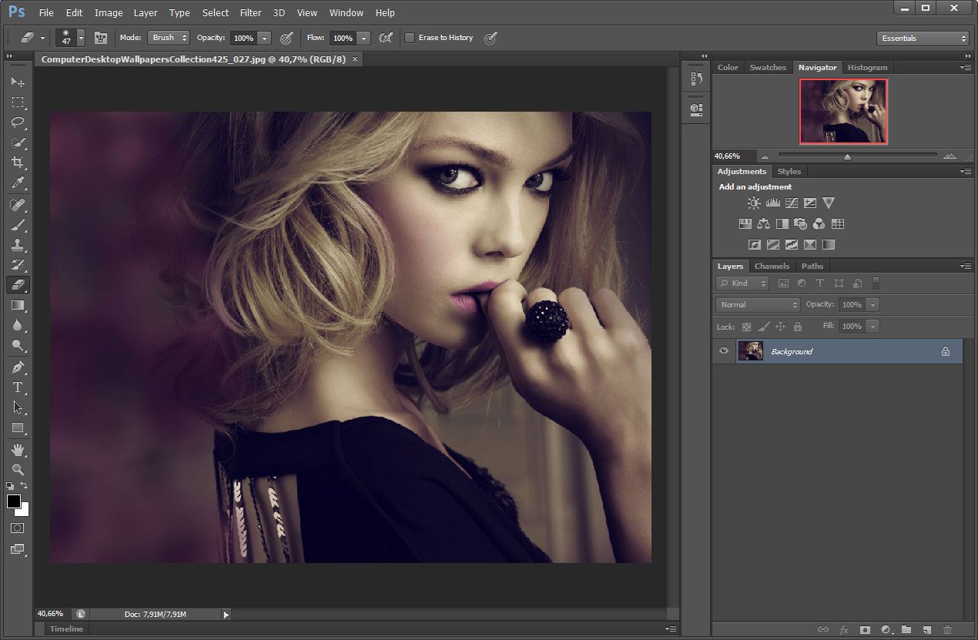978x640 pixels.
Task: Open the Flow value dropdown
Action: [x=363, y=38]
